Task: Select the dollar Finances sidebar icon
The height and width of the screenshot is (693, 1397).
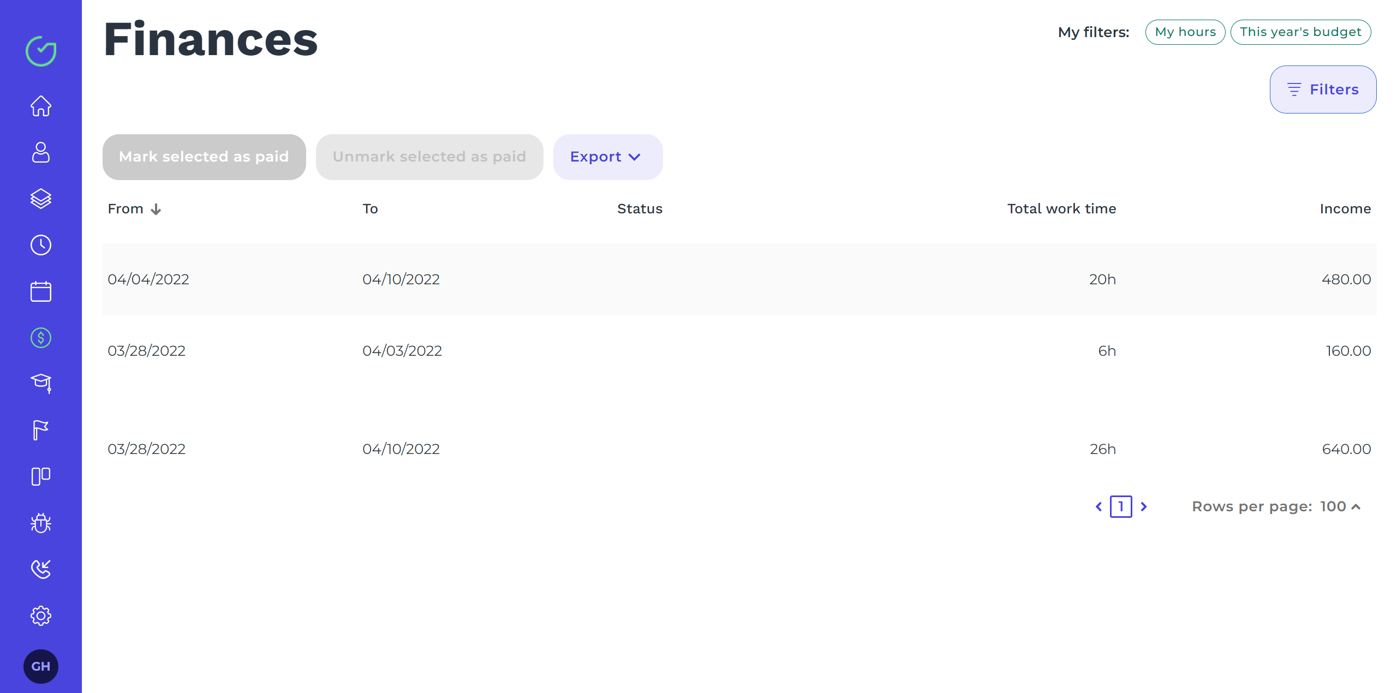Action: pyautogui.click(x=41, y=338)
